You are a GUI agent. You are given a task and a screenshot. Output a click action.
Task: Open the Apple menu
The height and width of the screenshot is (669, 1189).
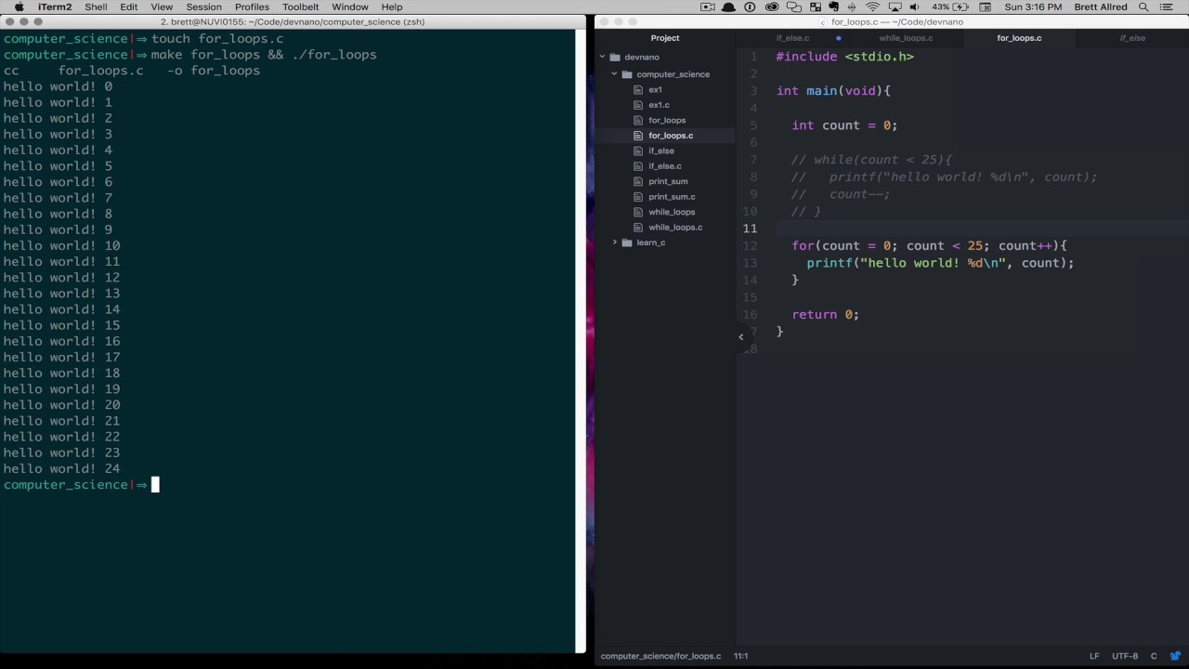pos(19,7)
